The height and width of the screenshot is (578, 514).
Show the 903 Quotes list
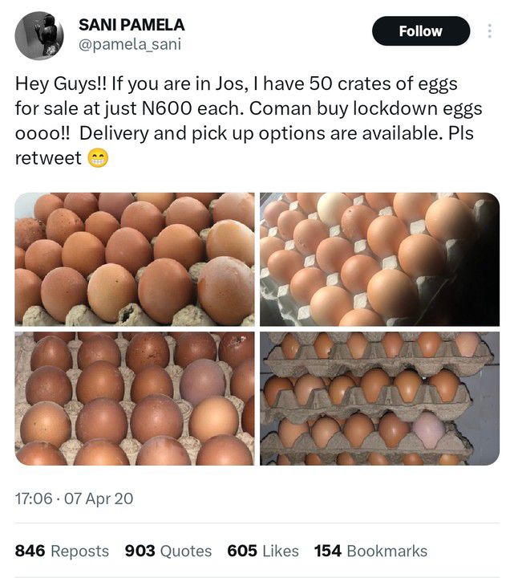pos(168,551)
